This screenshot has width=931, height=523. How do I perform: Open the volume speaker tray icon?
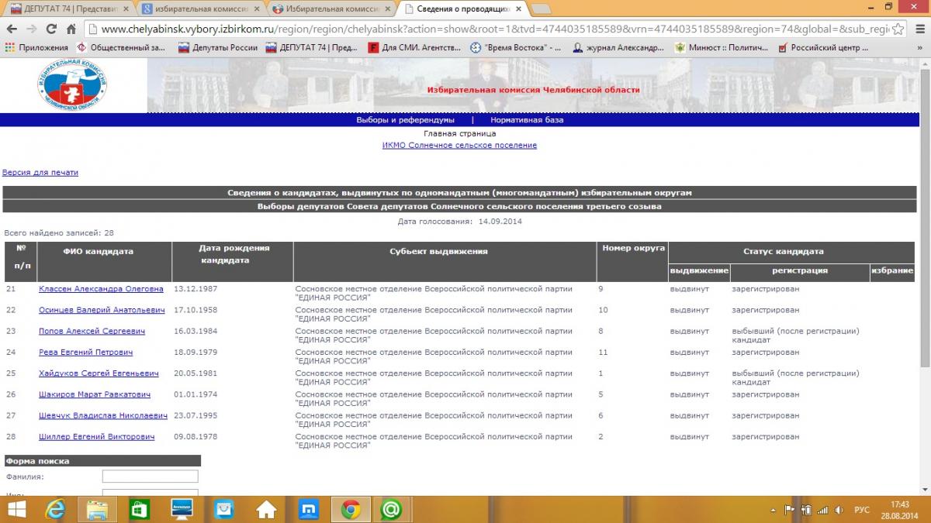coord(839,510)
